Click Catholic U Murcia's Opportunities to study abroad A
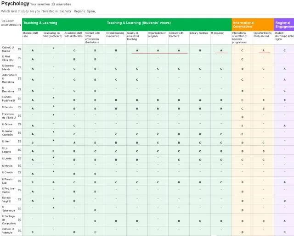This screenshot has width=294, height=236. coord(263,50)
